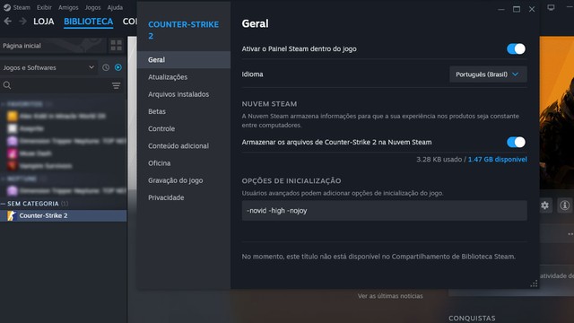This screenshot has width=574, height=323.
Task: Switch to the LOJA tab
Action: (x=44, y=22)
